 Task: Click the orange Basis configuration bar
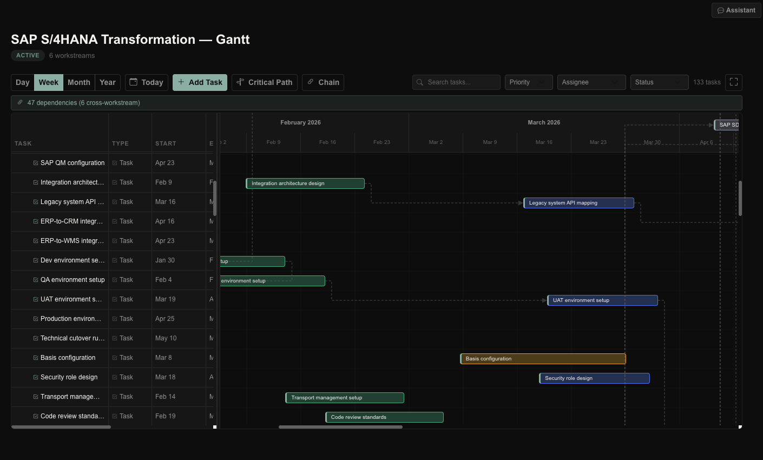click(x=543, y=359)
